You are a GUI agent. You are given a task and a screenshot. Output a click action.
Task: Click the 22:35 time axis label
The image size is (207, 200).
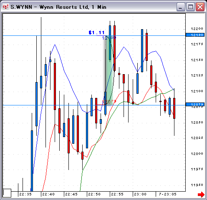pos(25,194)
